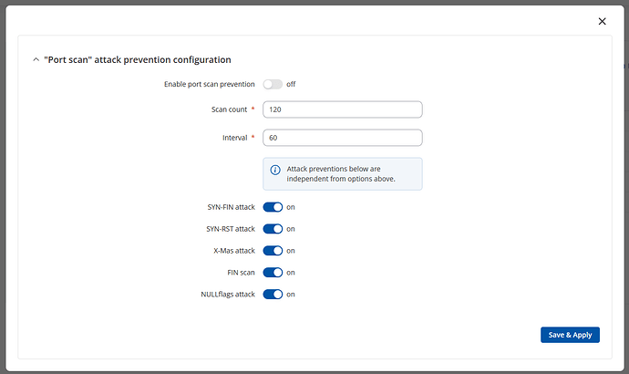629x374 pixels.
Task: Click the SYN-FIN attack label text
Action: click(232, 207)
